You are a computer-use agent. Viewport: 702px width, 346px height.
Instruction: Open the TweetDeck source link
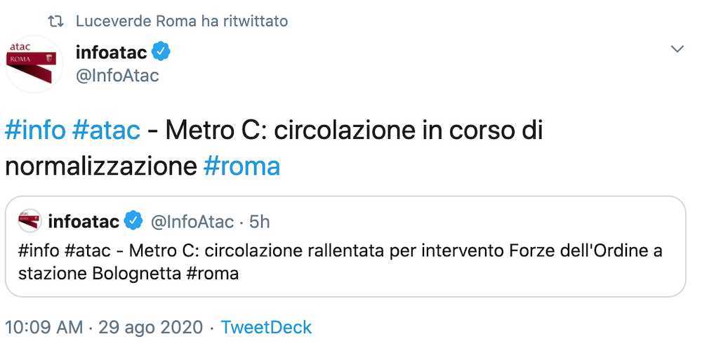click(x=266, y=327)
